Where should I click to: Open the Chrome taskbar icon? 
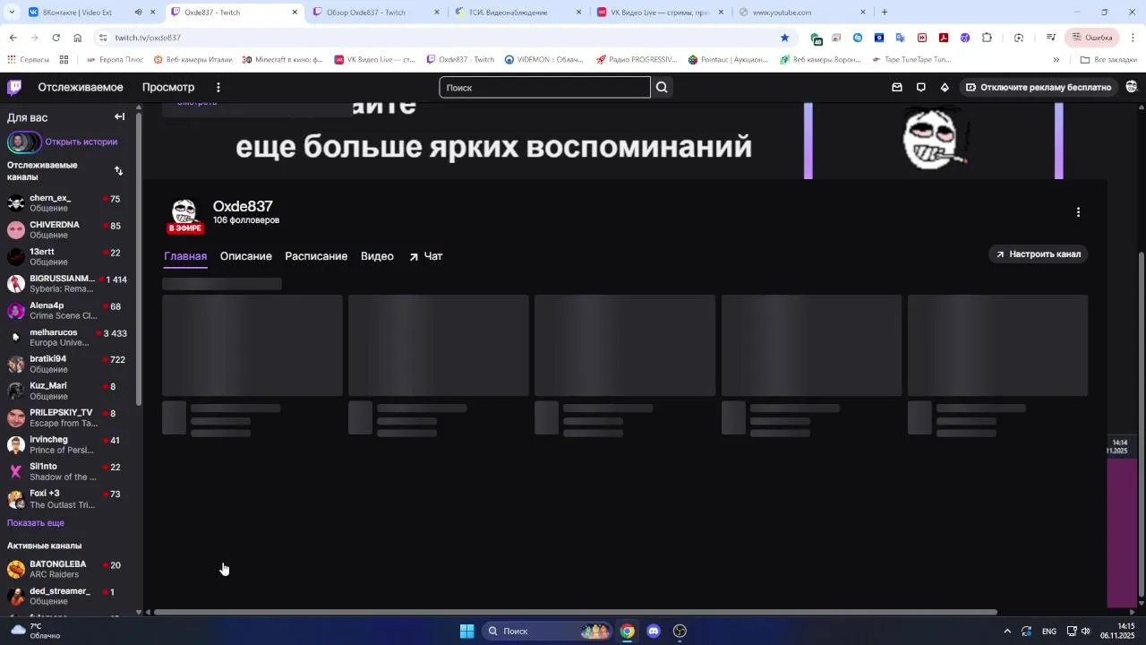click(x=628, y=631)
